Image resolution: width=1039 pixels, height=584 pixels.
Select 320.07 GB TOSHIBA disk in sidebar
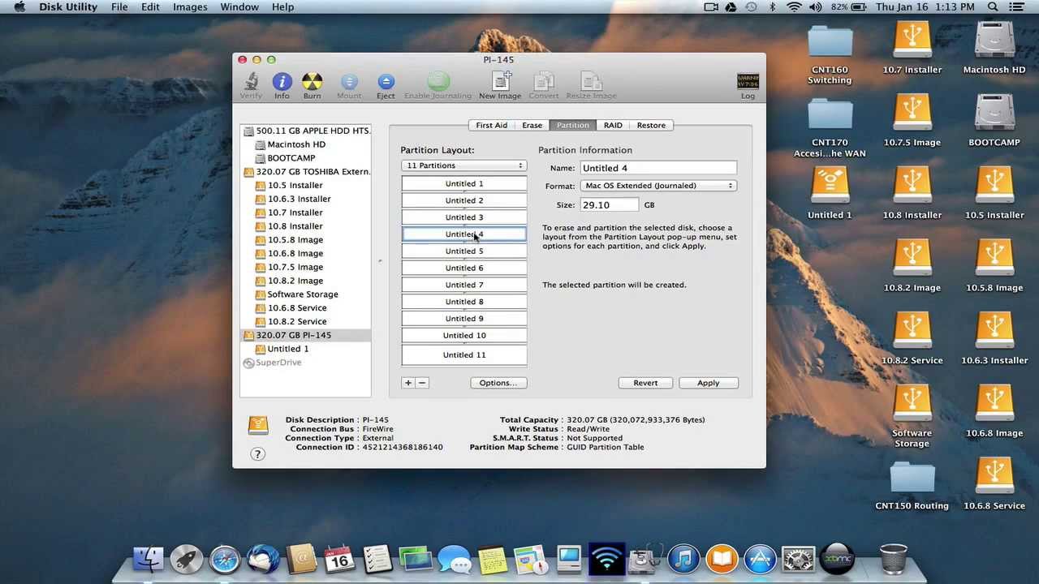click(306, 172)
